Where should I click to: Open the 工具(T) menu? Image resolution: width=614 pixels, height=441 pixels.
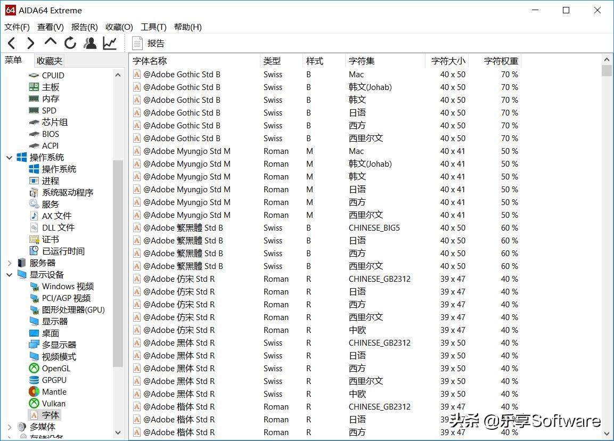coord(153,27)
